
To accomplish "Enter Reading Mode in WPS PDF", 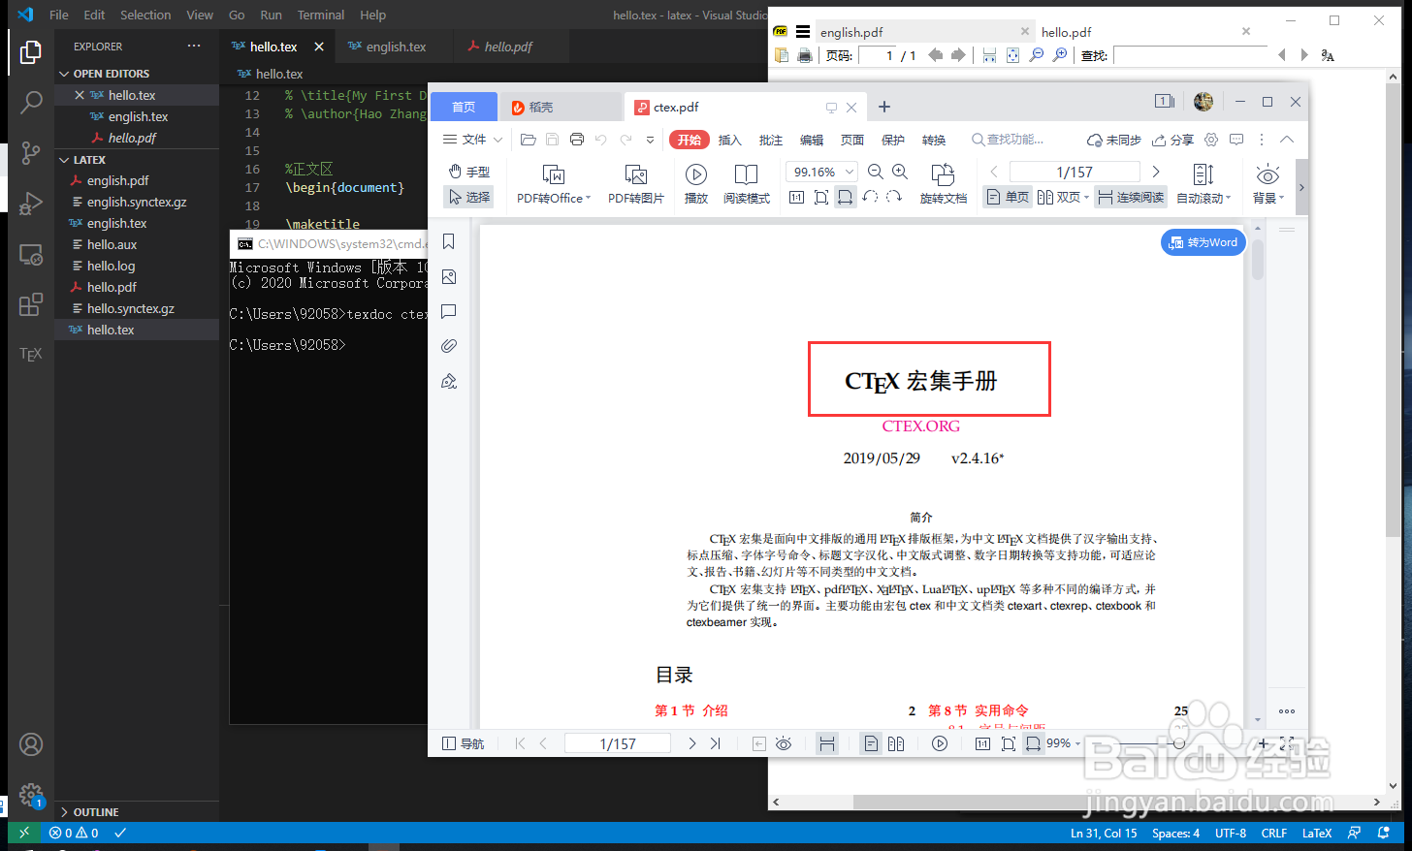I will tap(747, 184).
